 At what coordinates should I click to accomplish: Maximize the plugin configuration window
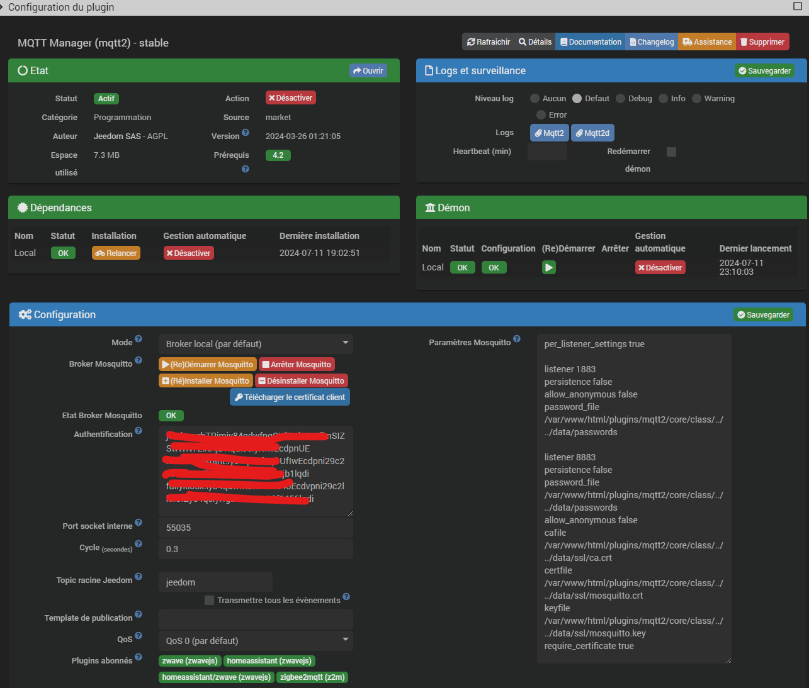(x=797, y=6)
